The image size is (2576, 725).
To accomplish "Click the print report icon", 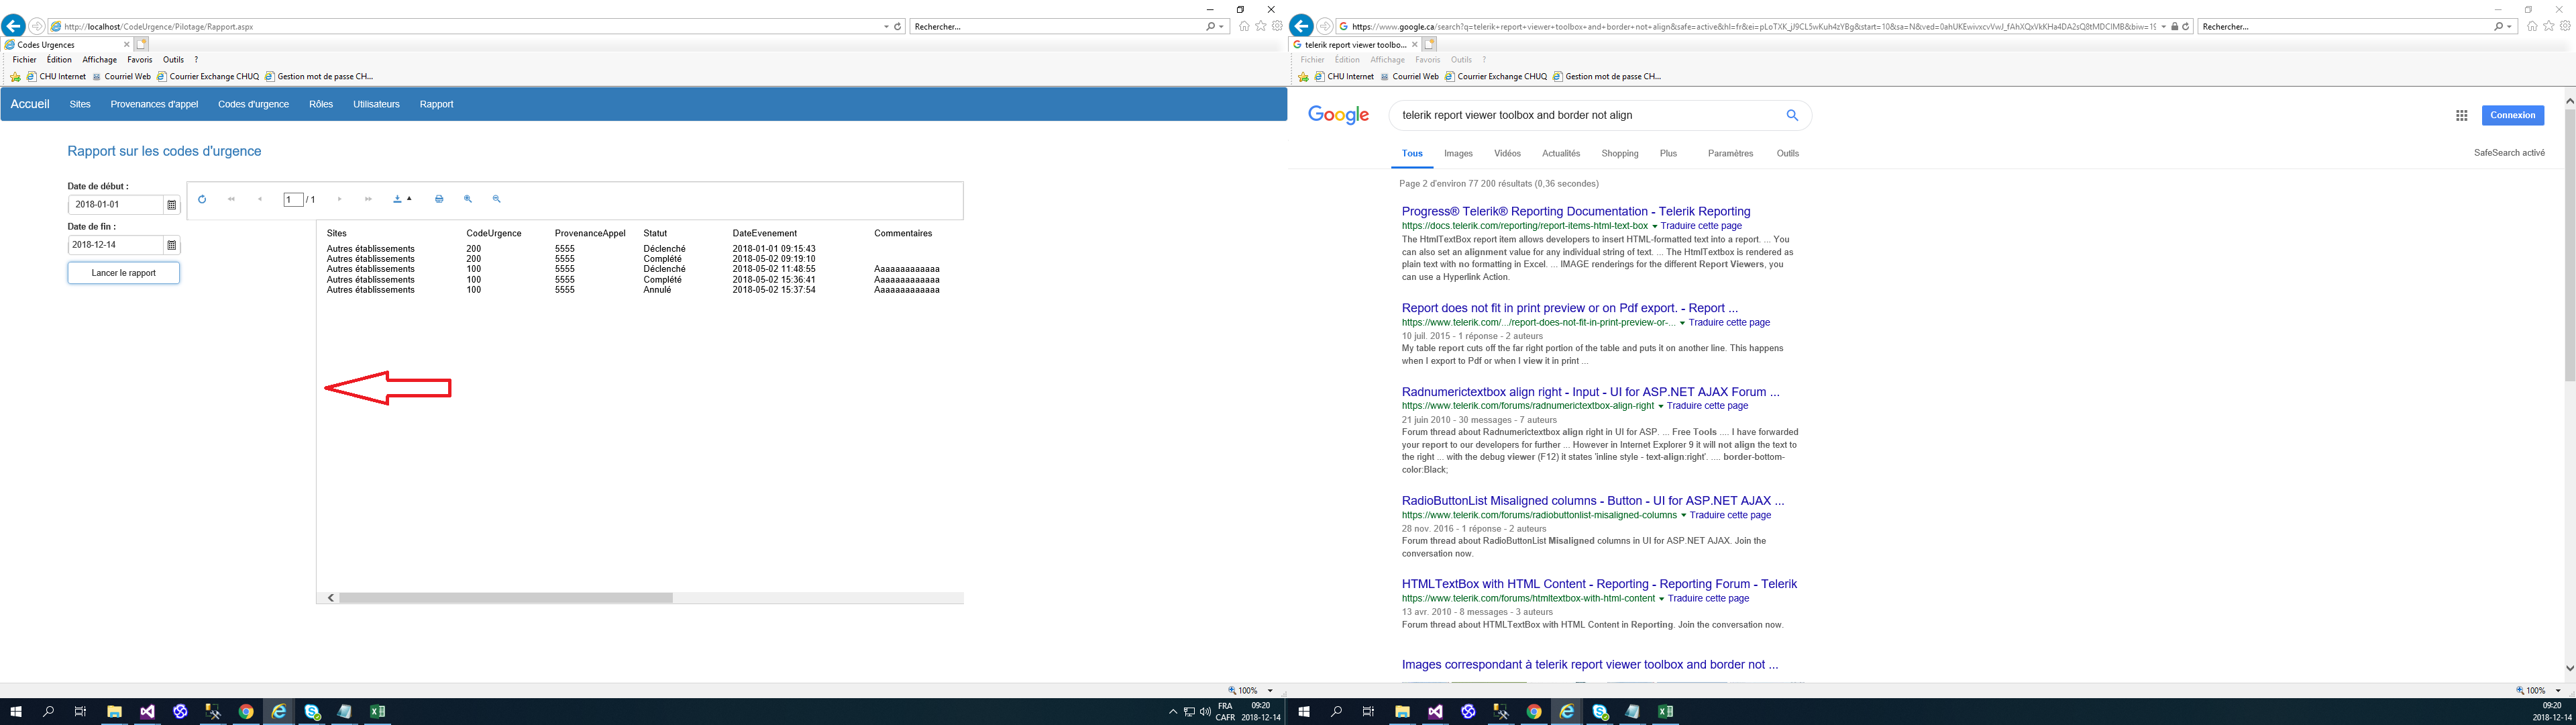I will coord(439,199).
